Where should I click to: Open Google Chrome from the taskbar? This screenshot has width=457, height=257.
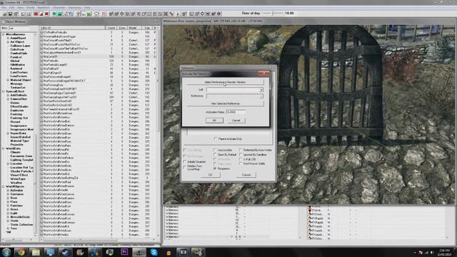click(21, 252)
